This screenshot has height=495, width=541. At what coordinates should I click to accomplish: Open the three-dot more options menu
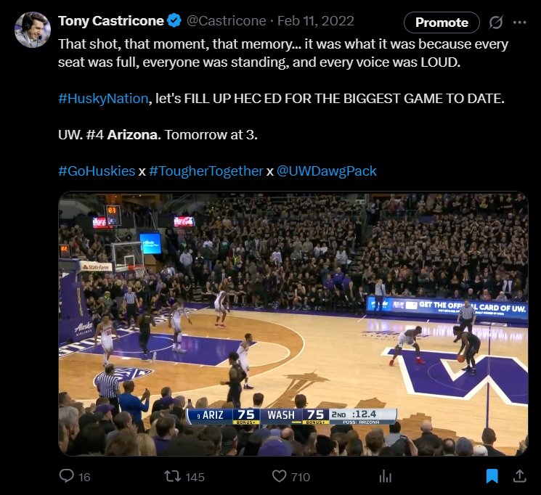(520, 22)
